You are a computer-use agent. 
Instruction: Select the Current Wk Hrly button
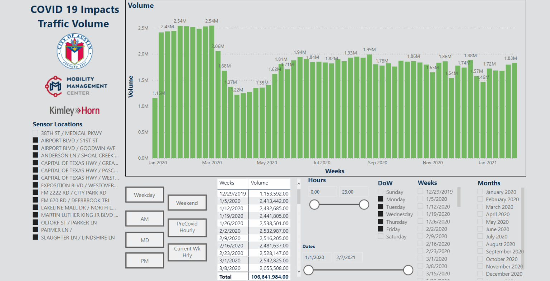pos(187,252)
